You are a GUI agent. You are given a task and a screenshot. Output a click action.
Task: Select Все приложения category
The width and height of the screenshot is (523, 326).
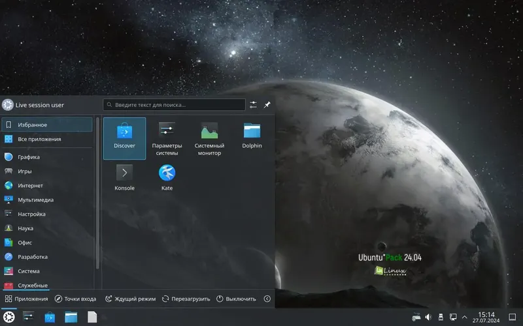(x=47, y=139)
